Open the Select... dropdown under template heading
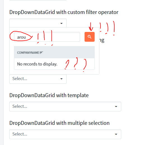 [x=65, y=106]
